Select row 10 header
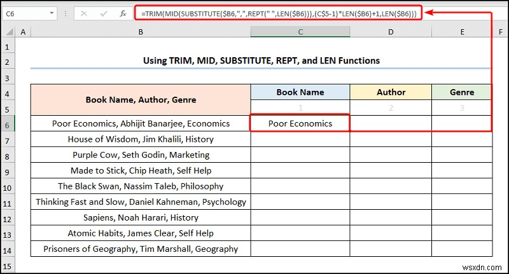Viewport: 509px width, 274px height. pyautogui.click(x=9, y=187)
